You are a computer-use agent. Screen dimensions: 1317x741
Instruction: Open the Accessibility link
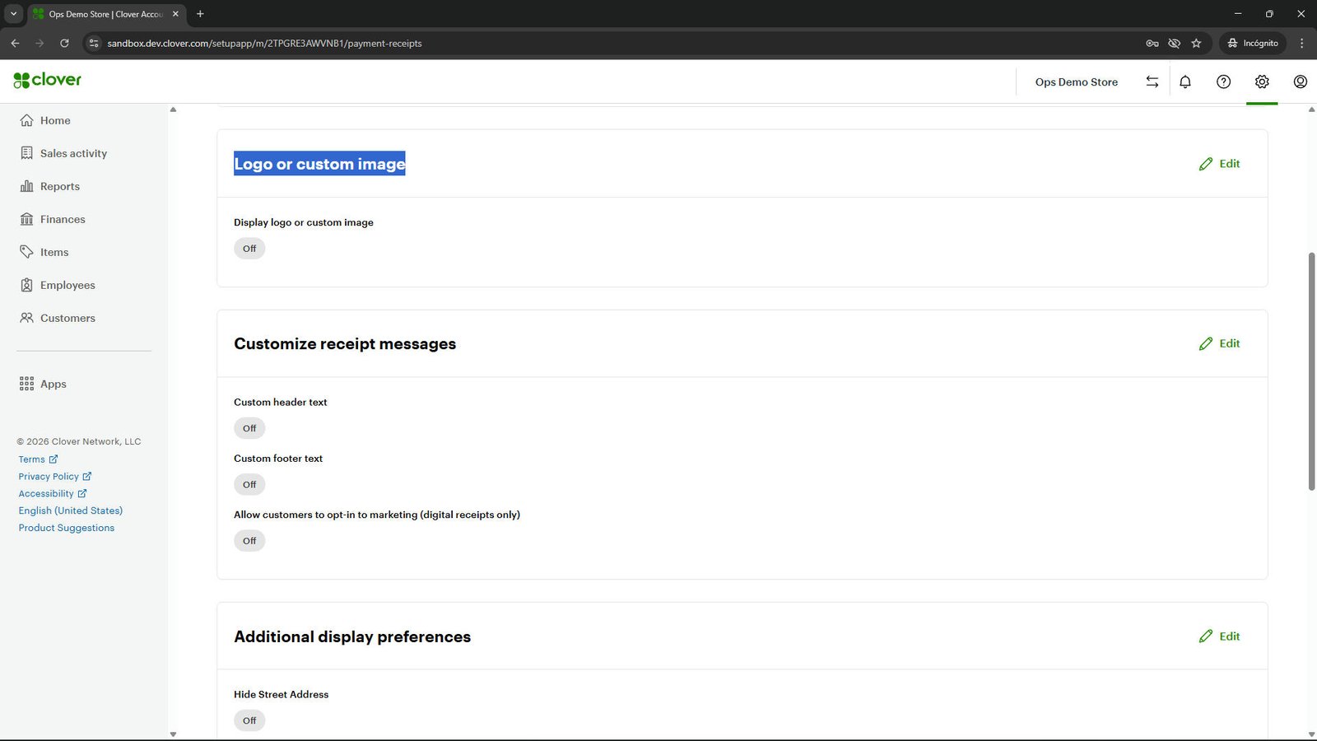click(x=53, y=494)
